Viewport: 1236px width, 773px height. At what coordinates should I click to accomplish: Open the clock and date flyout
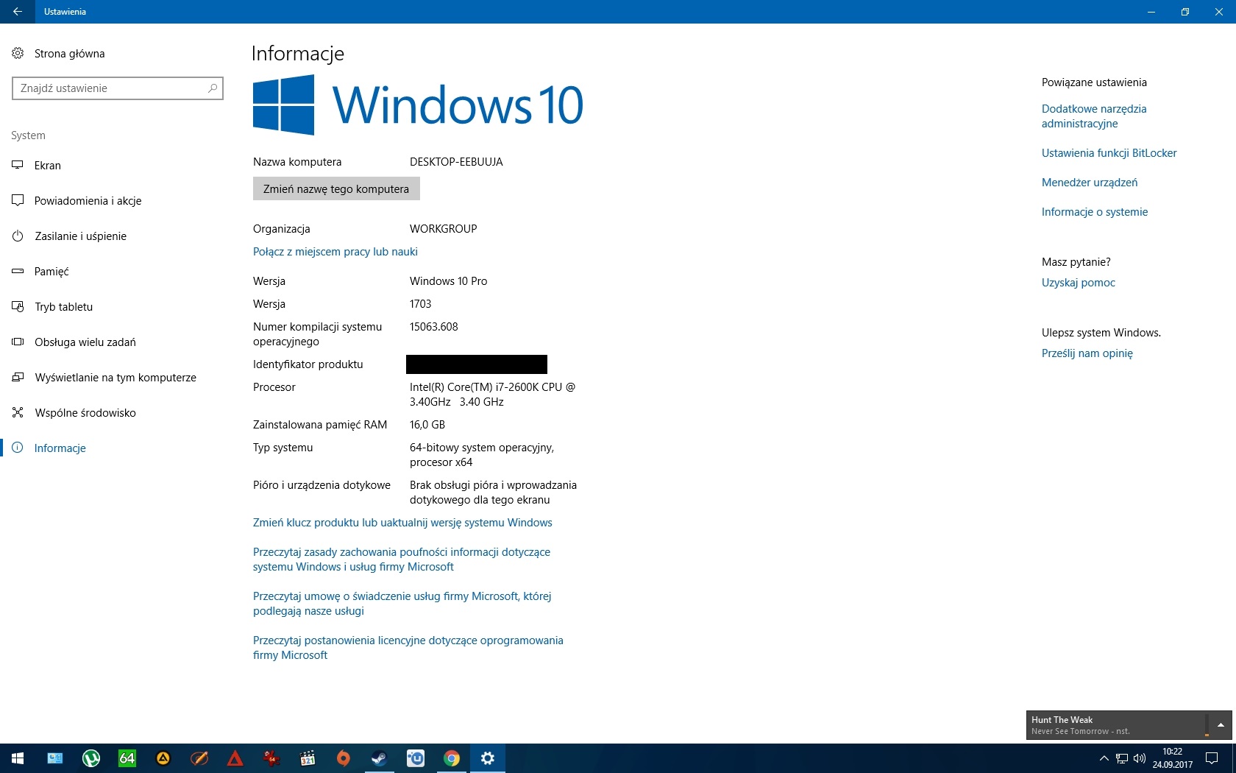click(x=1173, y=758)
